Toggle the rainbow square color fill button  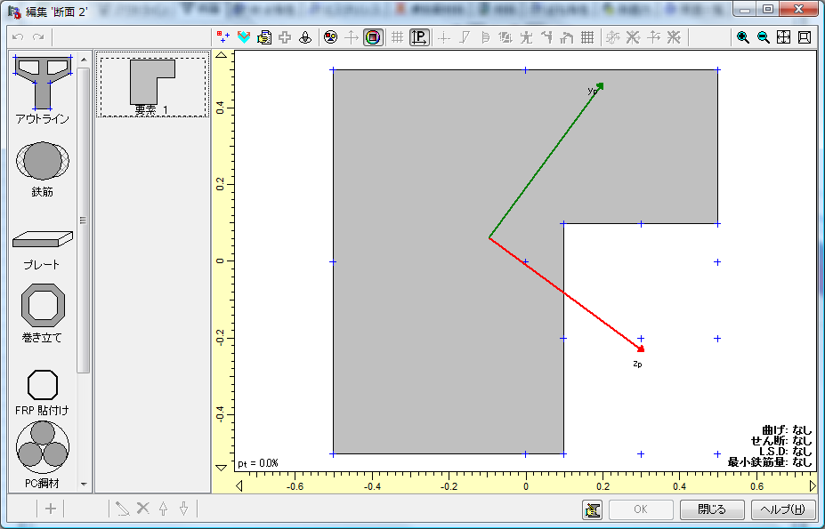pos(373,37)
